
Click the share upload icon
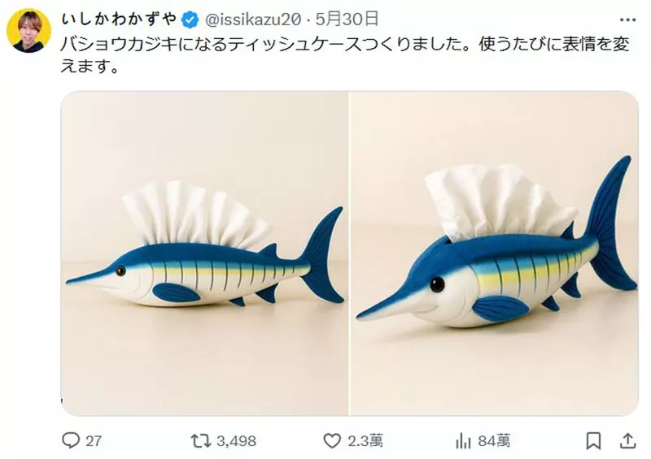[x=627, y=440]
